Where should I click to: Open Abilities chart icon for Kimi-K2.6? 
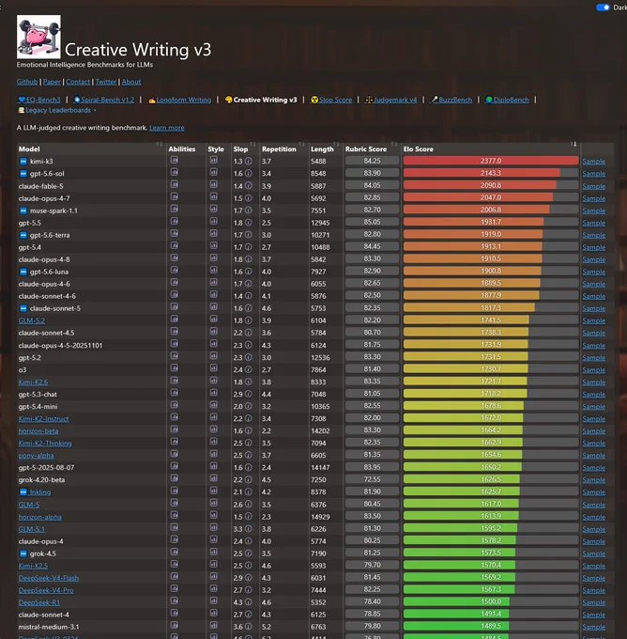coord(174,381)
